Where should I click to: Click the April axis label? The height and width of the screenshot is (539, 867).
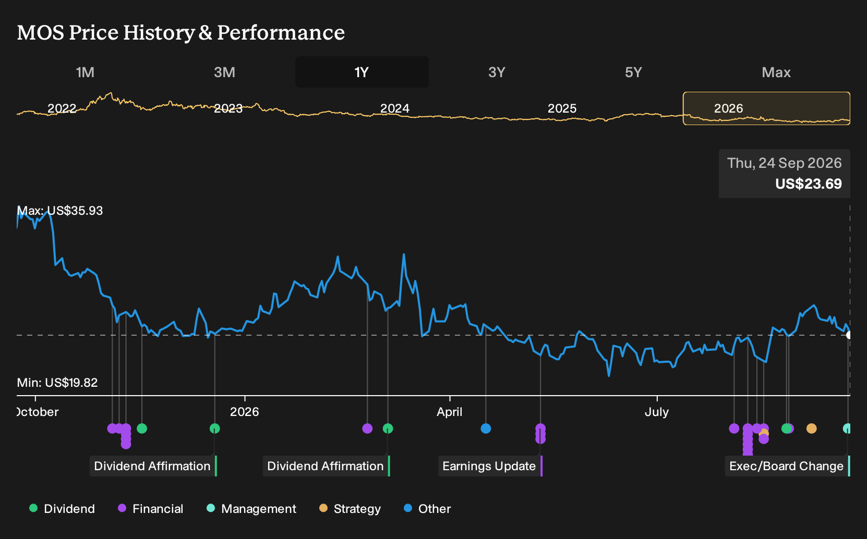[450, 412]
